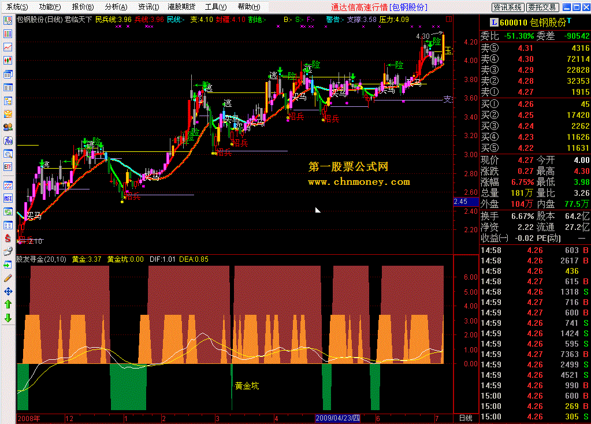Click the blue four-way move arrows icon
This screenshot has width=591, height=424.
[x=8, y=291]
